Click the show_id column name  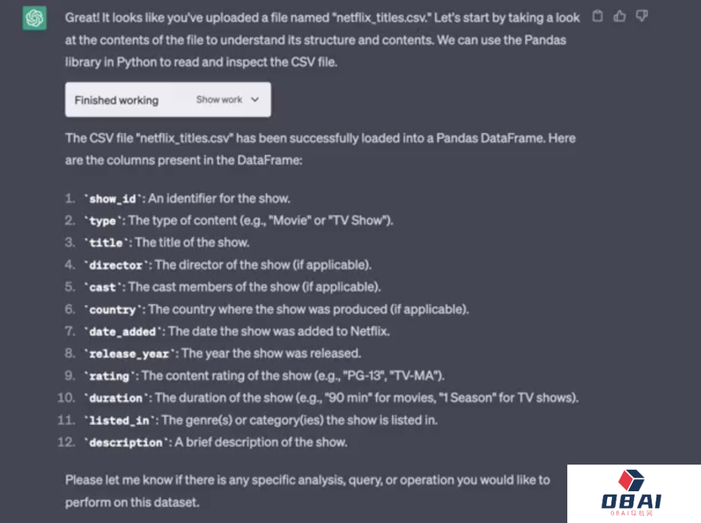tap(112, 199)
